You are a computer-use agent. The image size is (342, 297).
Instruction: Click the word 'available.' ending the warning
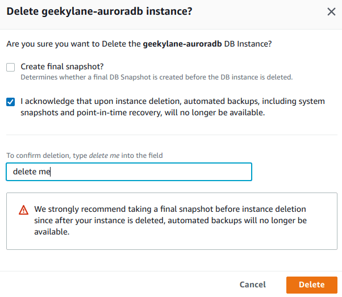(52, 232)
